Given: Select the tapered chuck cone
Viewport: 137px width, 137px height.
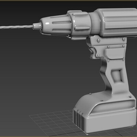Looking at the screenshot, I should pos(55,25).
